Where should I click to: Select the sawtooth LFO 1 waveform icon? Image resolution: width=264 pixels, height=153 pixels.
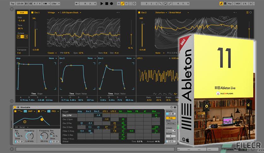pyautogui.click(x=165, y=94)
